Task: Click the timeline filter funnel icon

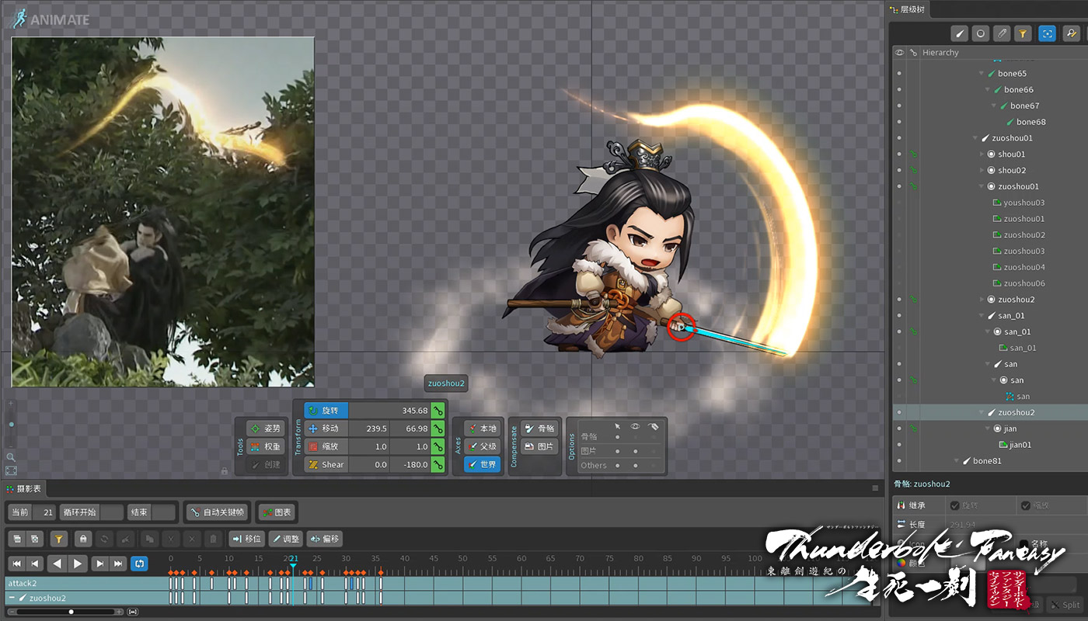Action: (58, 539)
